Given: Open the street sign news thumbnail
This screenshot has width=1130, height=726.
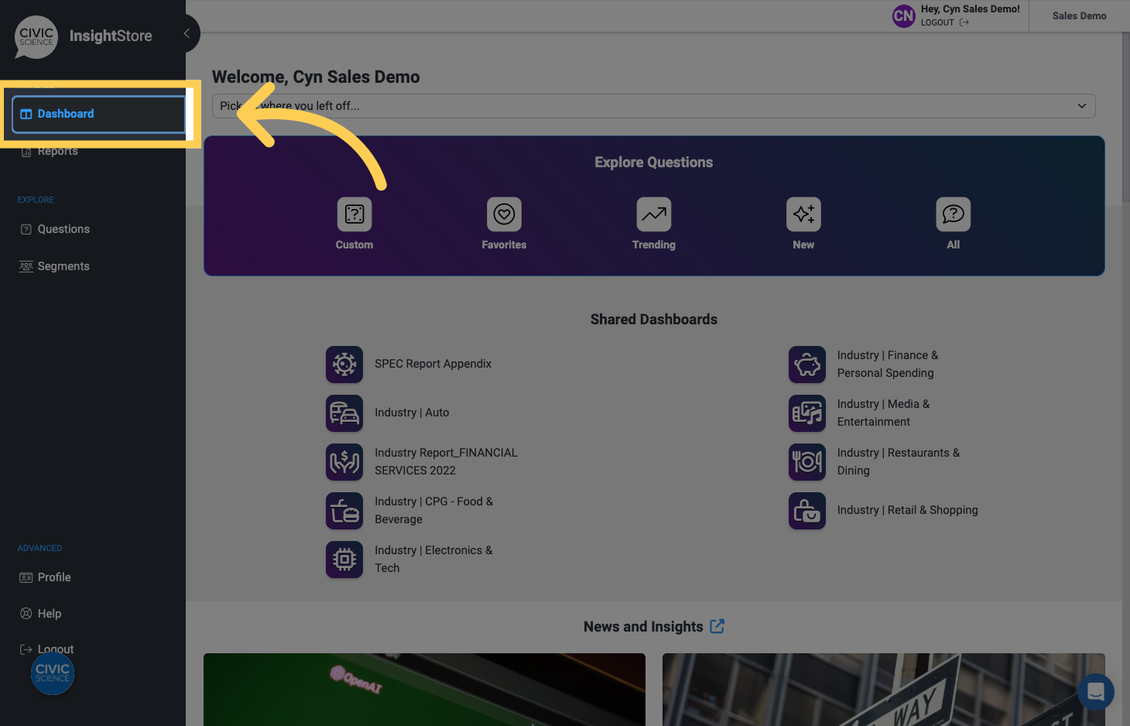Looking at the screenshot, I should 884,690.
